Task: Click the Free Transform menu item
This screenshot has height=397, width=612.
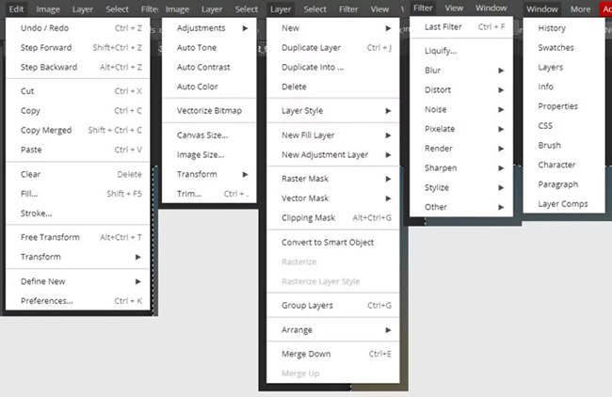Action: tap(50, 237)
